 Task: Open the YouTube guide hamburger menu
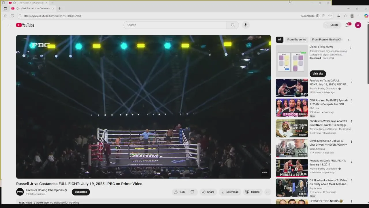(9, 25)
